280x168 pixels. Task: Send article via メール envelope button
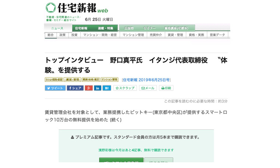[148, 88]
